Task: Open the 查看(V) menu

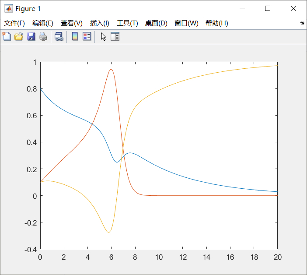Action: pyautogui.click(x=71, y=23)
